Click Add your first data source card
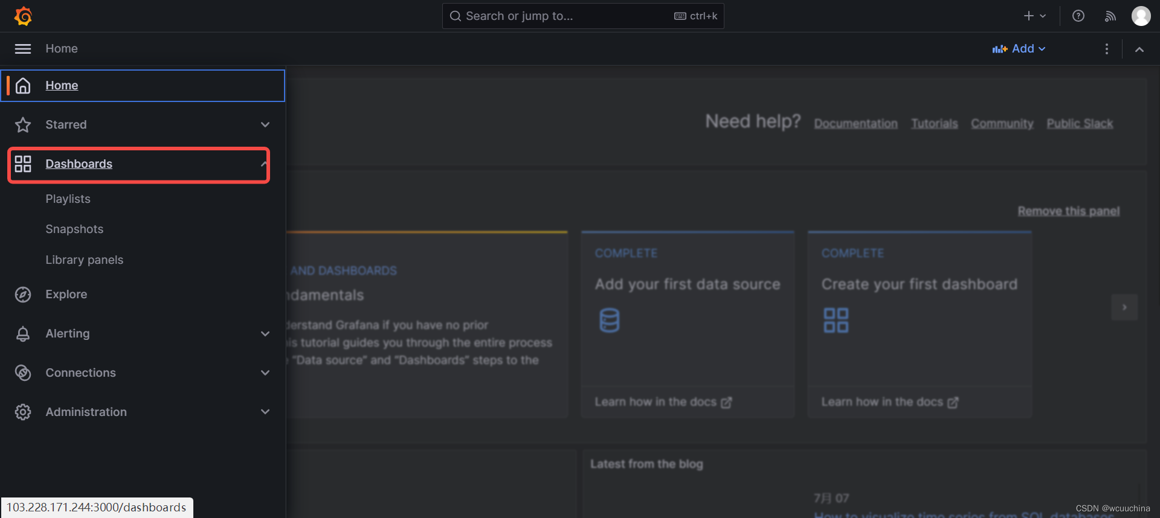 (x=688, y=324)
